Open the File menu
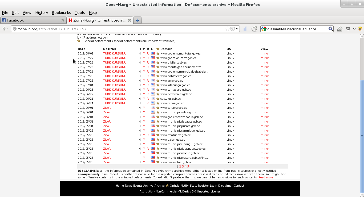 click(x=5, y=12)
